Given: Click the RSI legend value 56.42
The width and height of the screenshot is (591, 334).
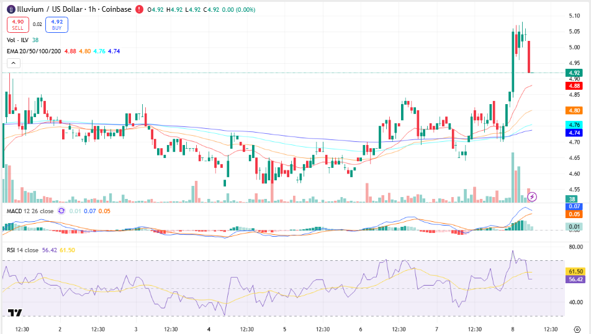Looking at the screenshot, I should tap(50, 250).
